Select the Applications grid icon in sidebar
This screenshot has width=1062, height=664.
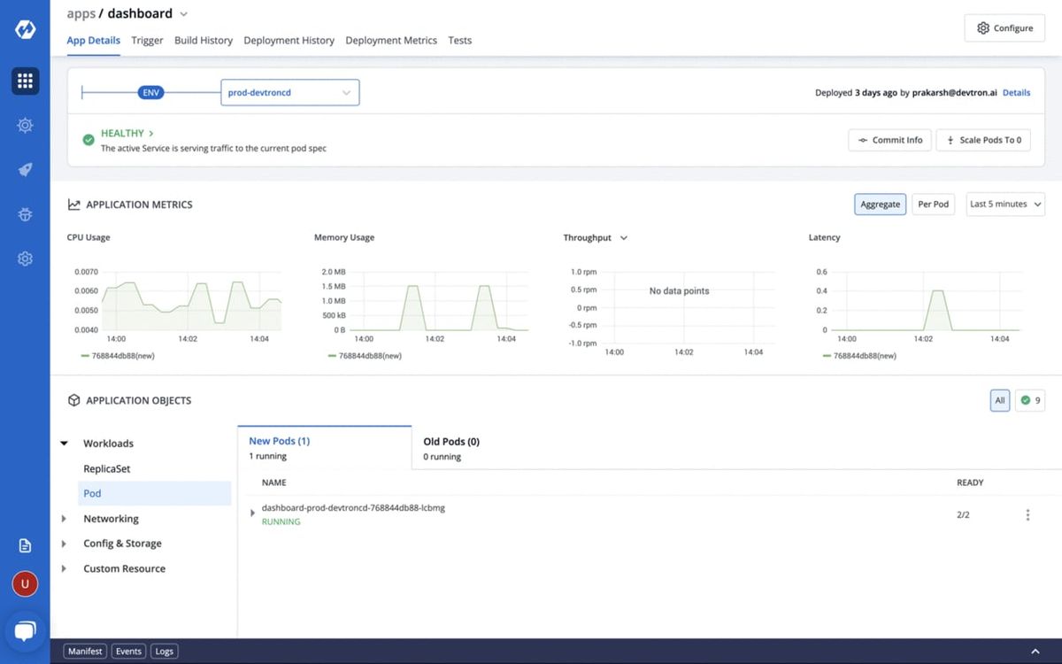[25, 81]
